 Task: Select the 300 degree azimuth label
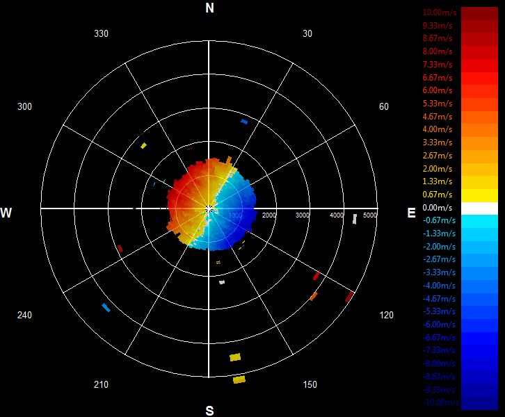click(x=24, y=106)
